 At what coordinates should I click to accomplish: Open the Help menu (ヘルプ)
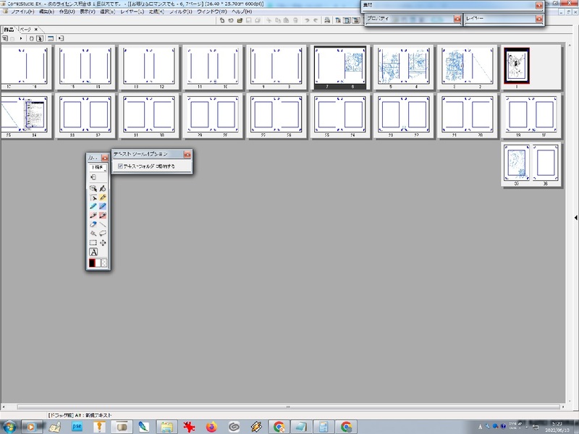click(242, 12)
